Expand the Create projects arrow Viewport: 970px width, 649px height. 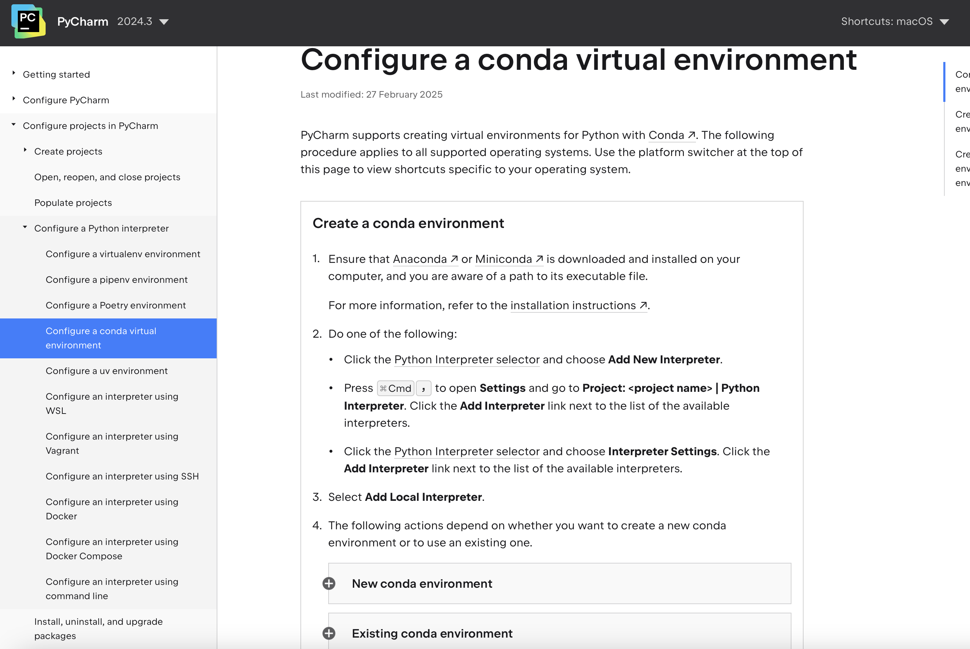click(25, 150)
